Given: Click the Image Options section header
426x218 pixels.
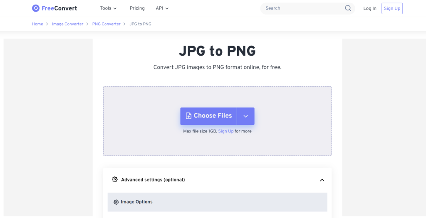Looking at the screenshot, I should coord(217,202).
